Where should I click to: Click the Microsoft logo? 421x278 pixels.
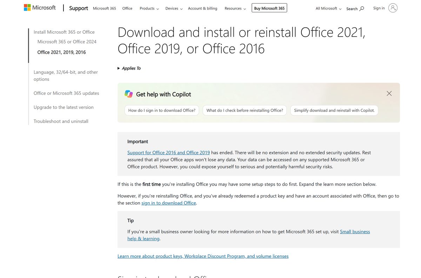click(40, 7)
